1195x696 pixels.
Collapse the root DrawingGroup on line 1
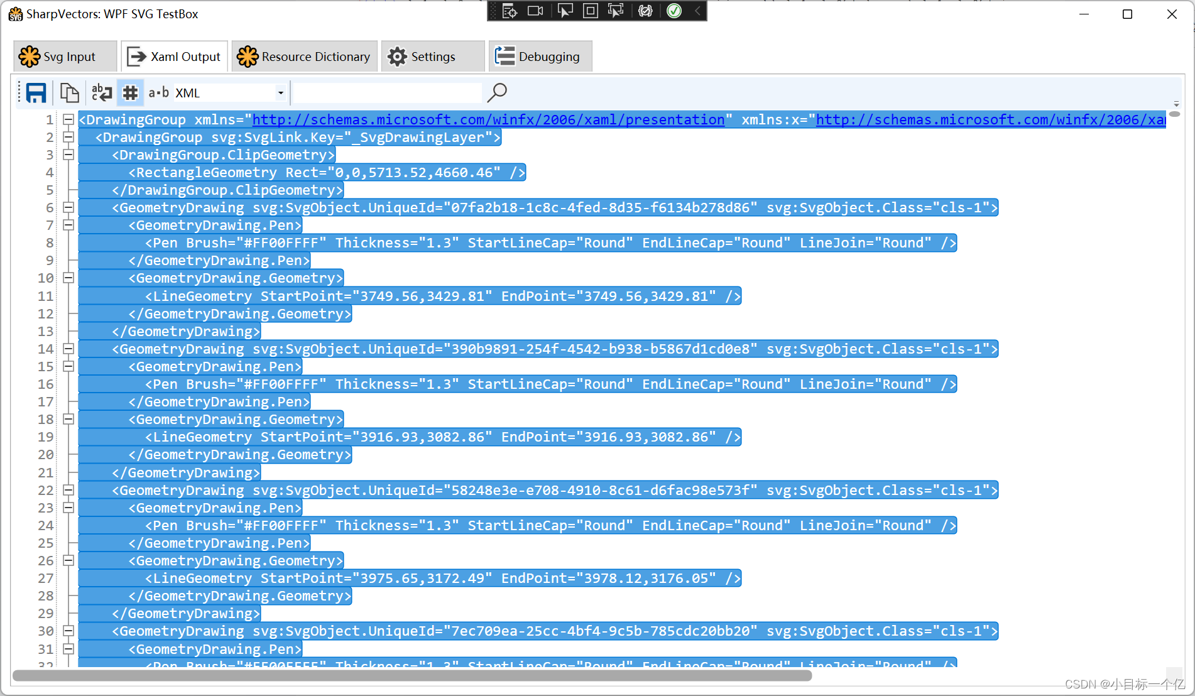pos(68,119)
